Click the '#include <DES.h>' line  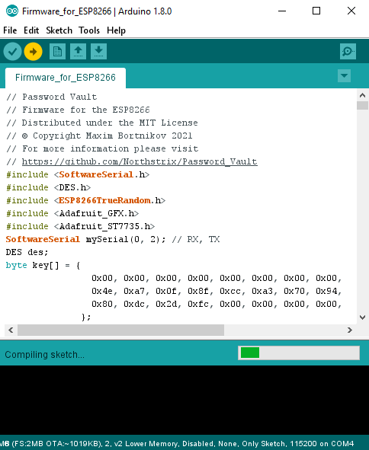(x=49, y=187)
